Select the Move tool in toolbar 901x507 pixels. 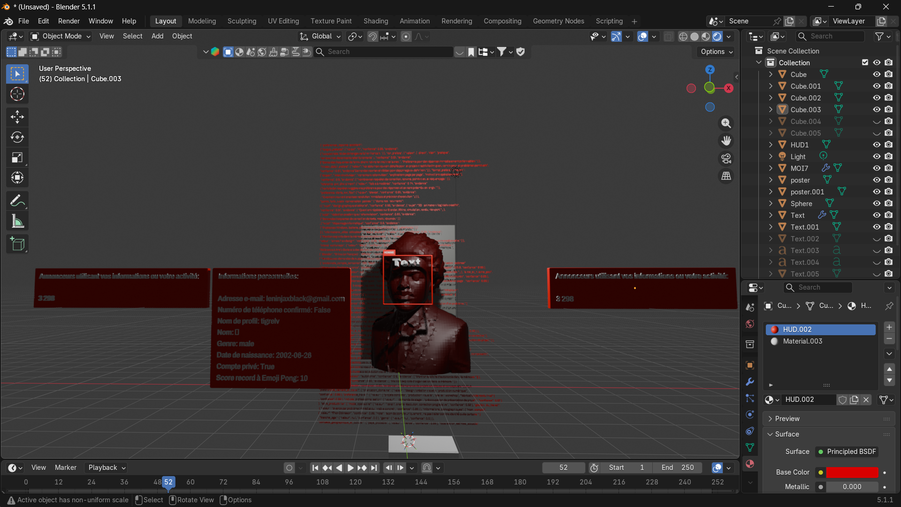[17, 117]
